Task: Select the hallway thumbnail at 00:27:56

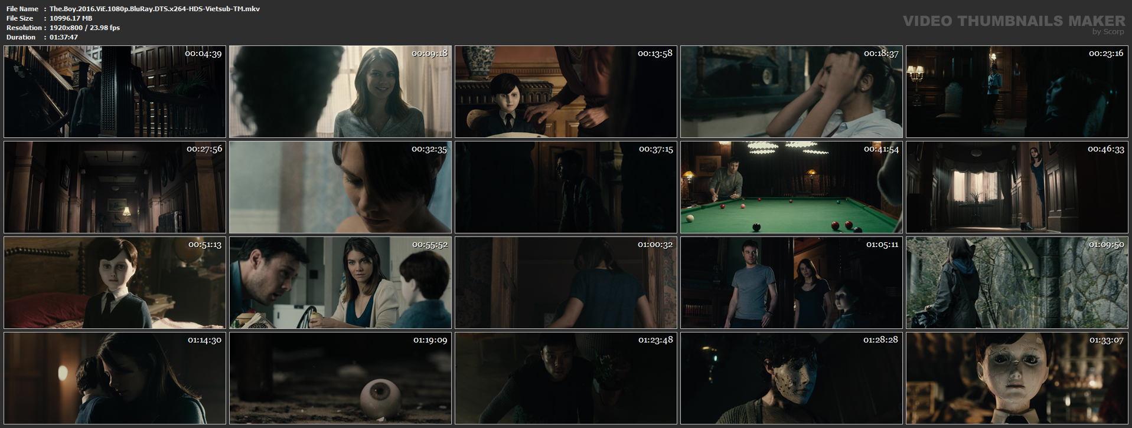Action: pyautogui.click(x=115, y=187)
